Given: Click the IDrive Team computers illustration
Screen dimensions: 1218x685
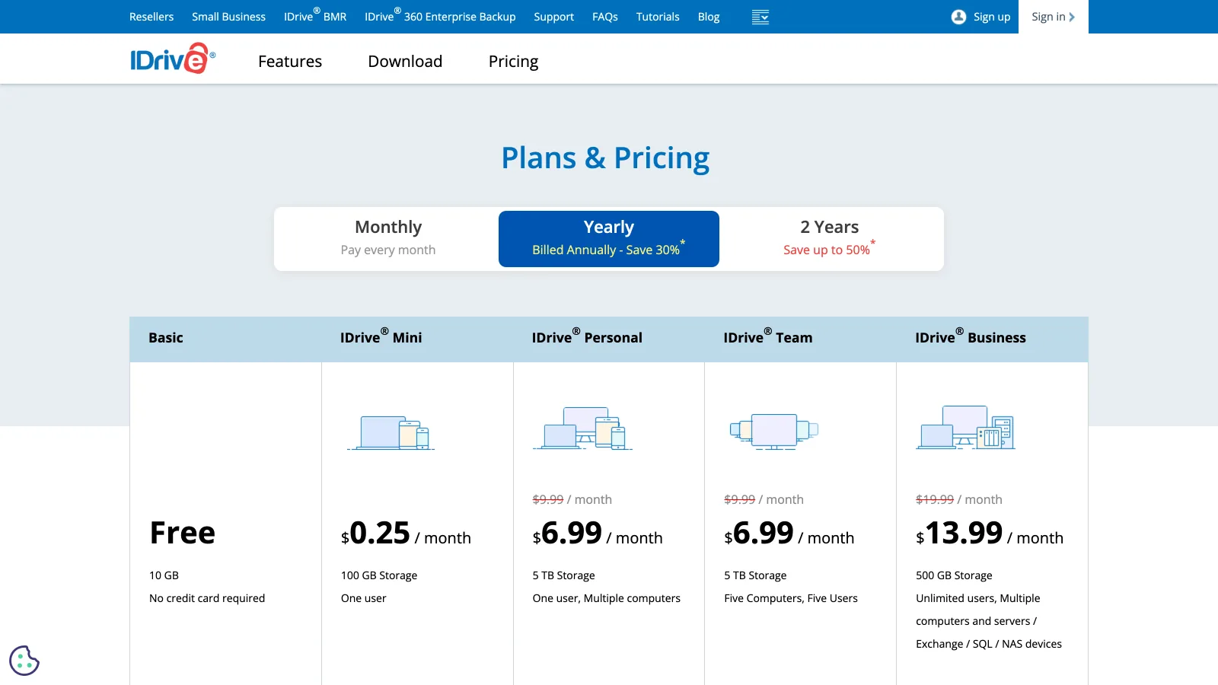Looking at the screenshot, I should (x=774, y=431).
